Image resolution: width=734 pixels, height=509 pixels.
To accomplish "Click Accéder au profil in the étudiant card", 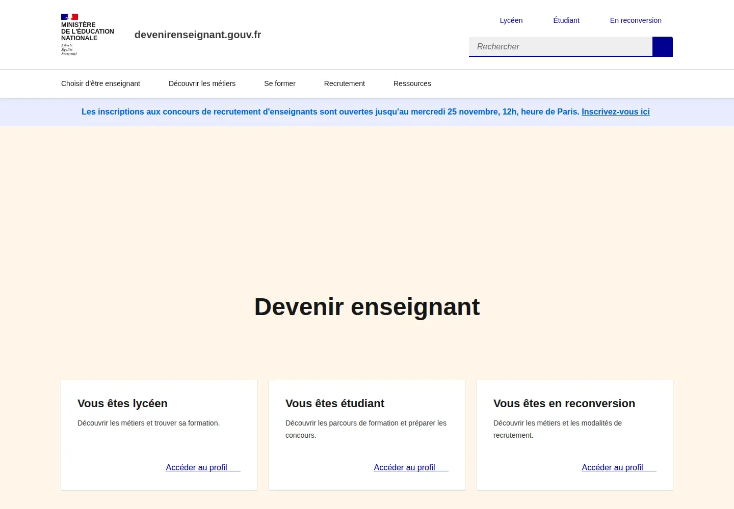I will 411,467.
